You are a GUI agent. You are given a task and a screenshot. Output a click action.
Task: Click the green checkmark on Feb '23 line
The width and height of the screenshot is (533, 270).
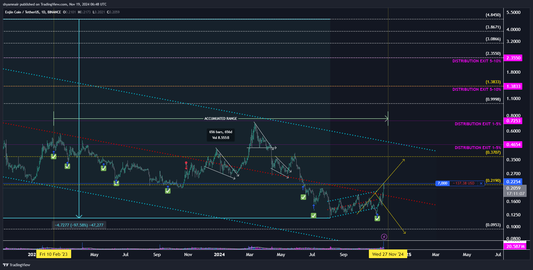tap(53, 157)
